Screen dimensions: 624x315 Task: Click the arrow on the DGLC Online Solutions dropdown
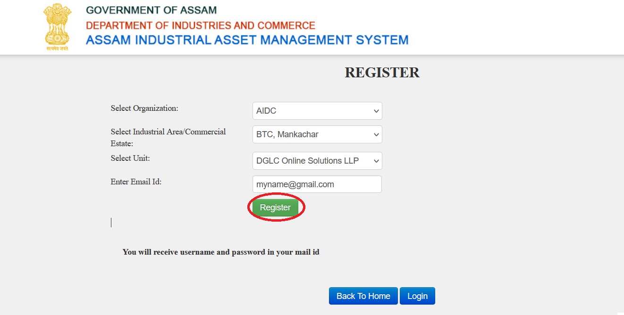coord(376,161)
